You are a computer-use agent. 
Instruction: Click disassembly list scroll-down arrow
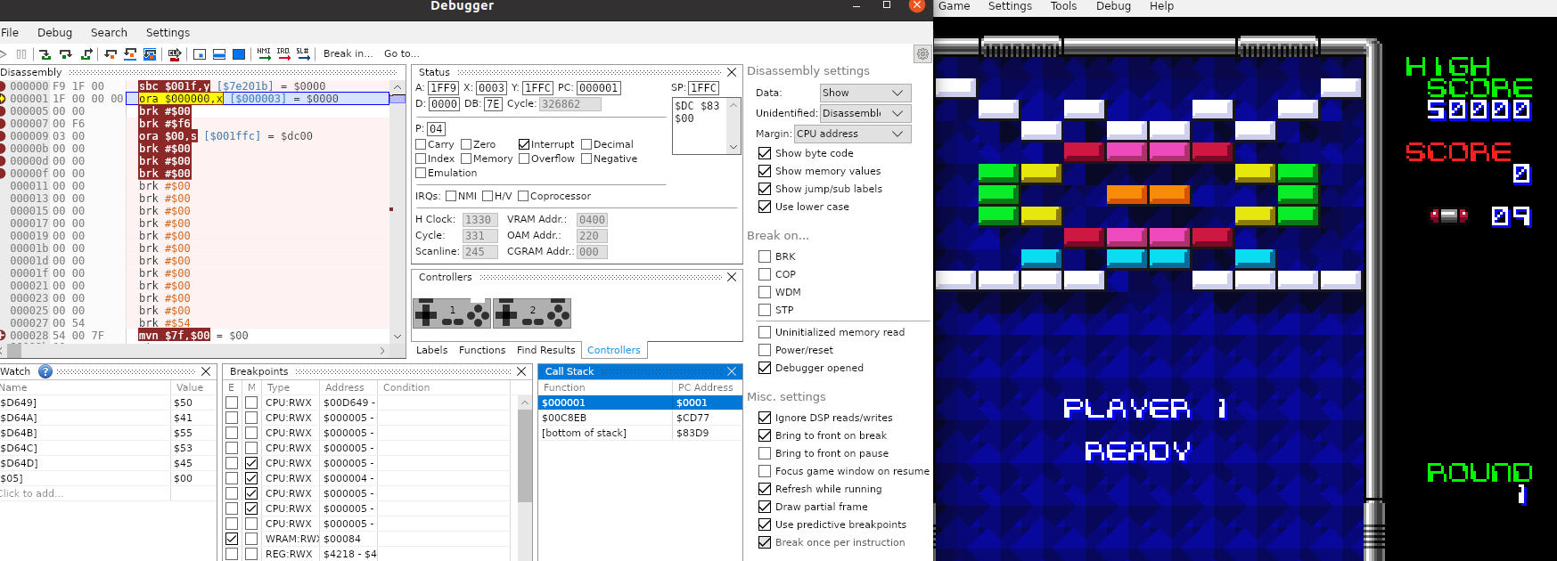[x=397, y=337]
